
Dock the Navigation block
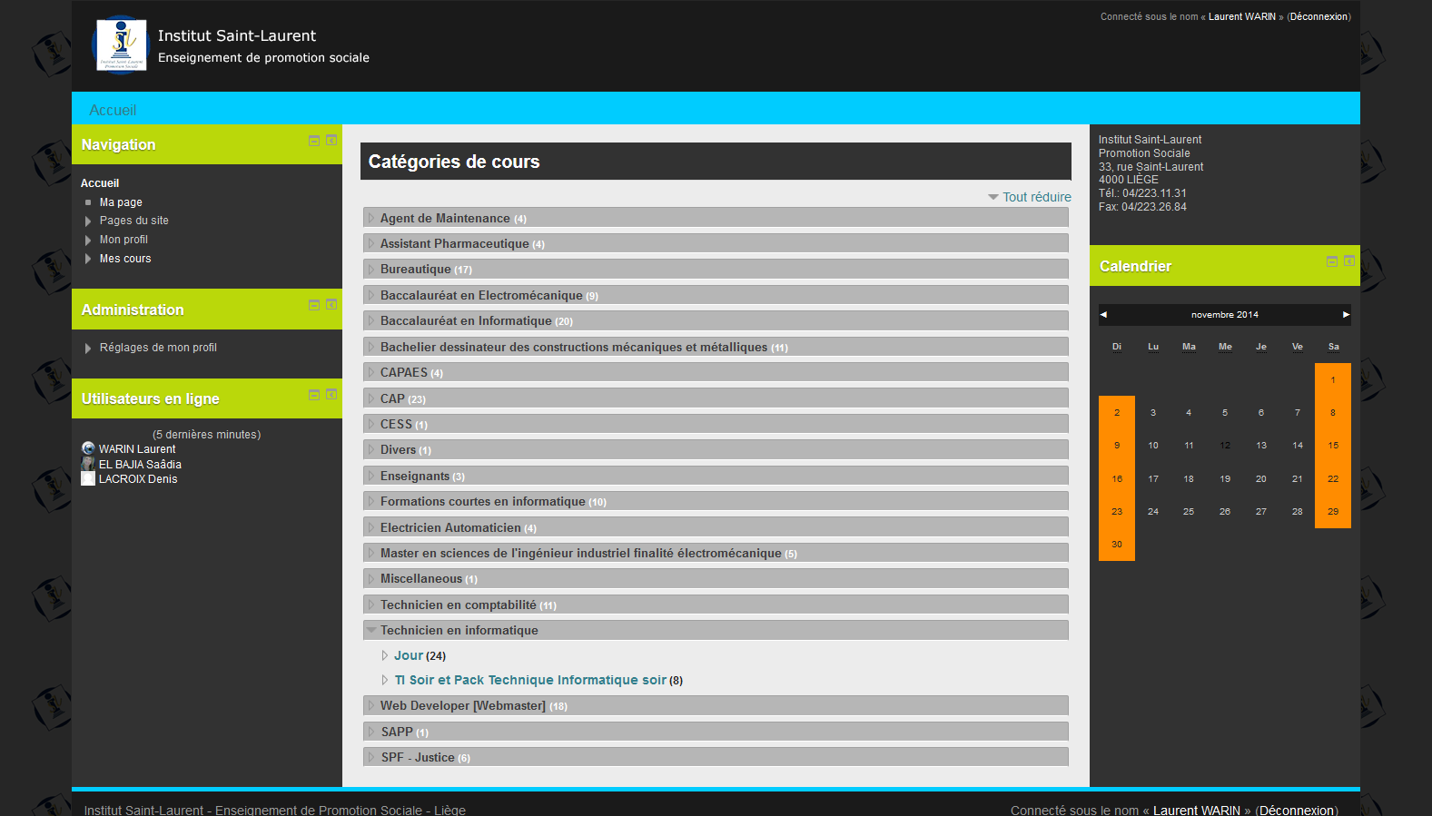pos(331,141)
